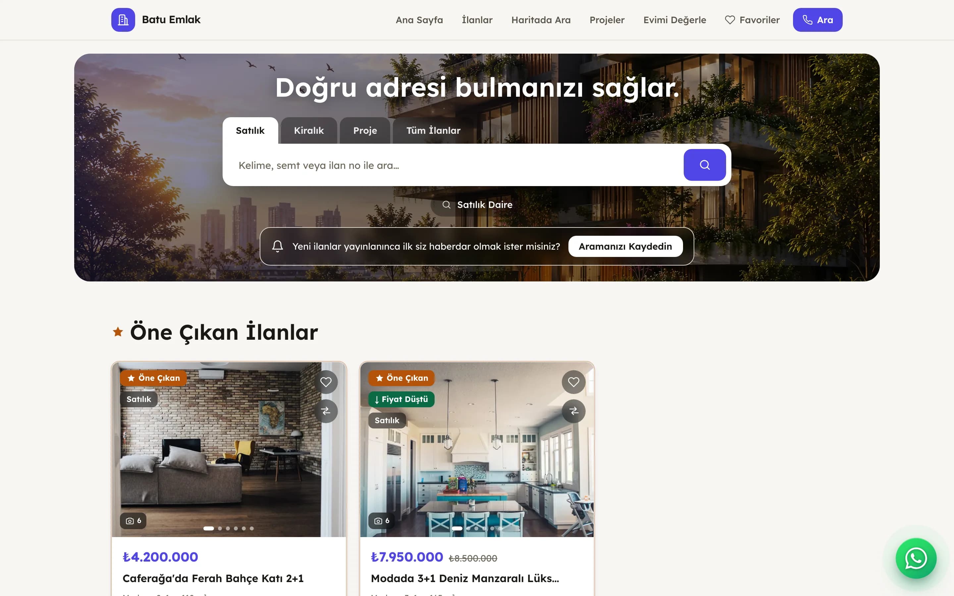This screenshot has width=954, height=596.
Task: Open Modada 3+1 Deniz Manzaralı listing title
Action: [465, 578]
